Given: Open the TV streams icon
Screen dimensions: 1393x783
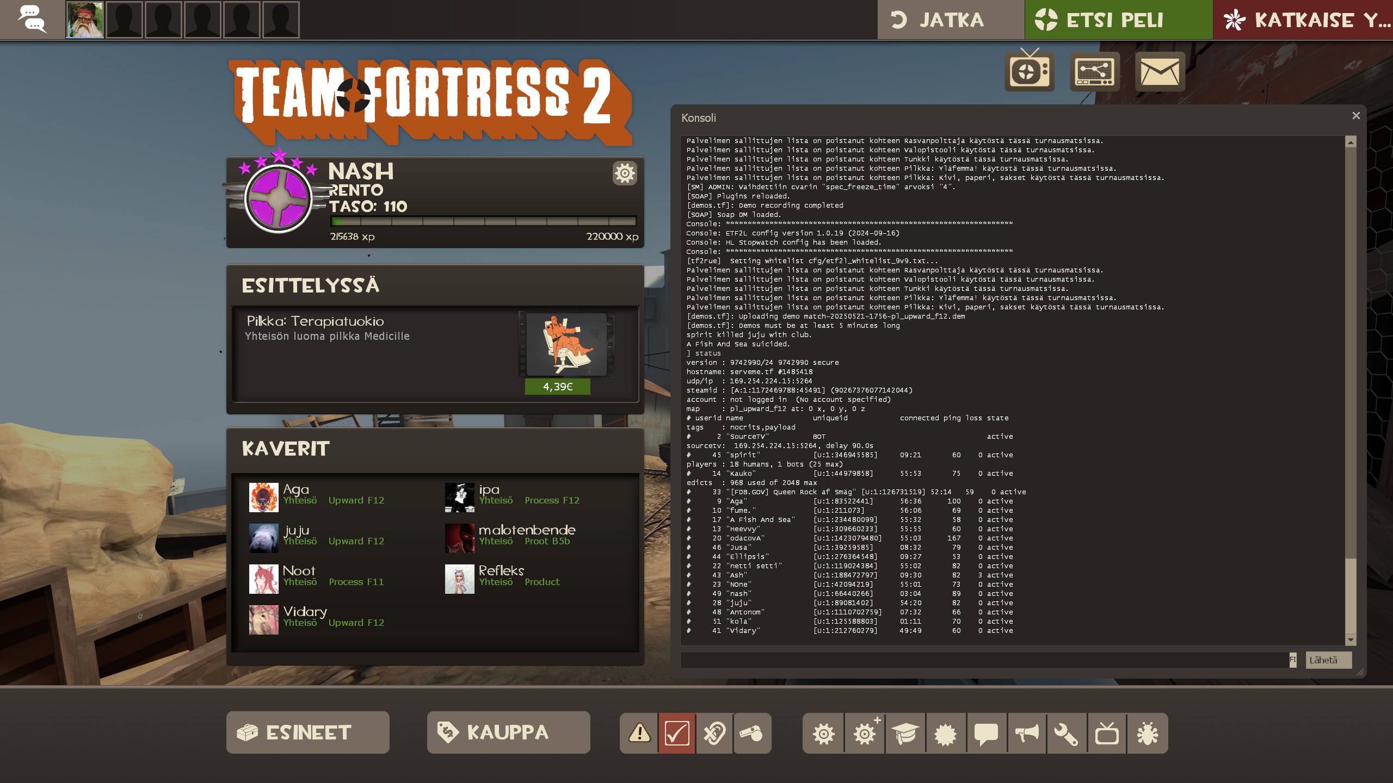Looking at the screenshot, I should coord(1030,71).
